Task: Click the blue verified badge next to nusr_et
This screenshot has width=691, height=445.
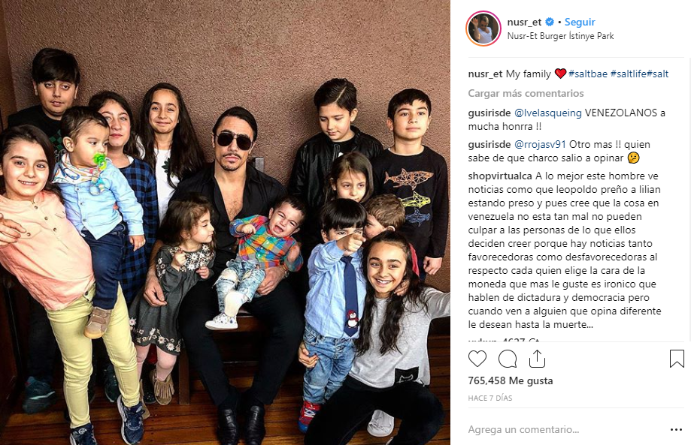Action: click(x=550, y=22)
